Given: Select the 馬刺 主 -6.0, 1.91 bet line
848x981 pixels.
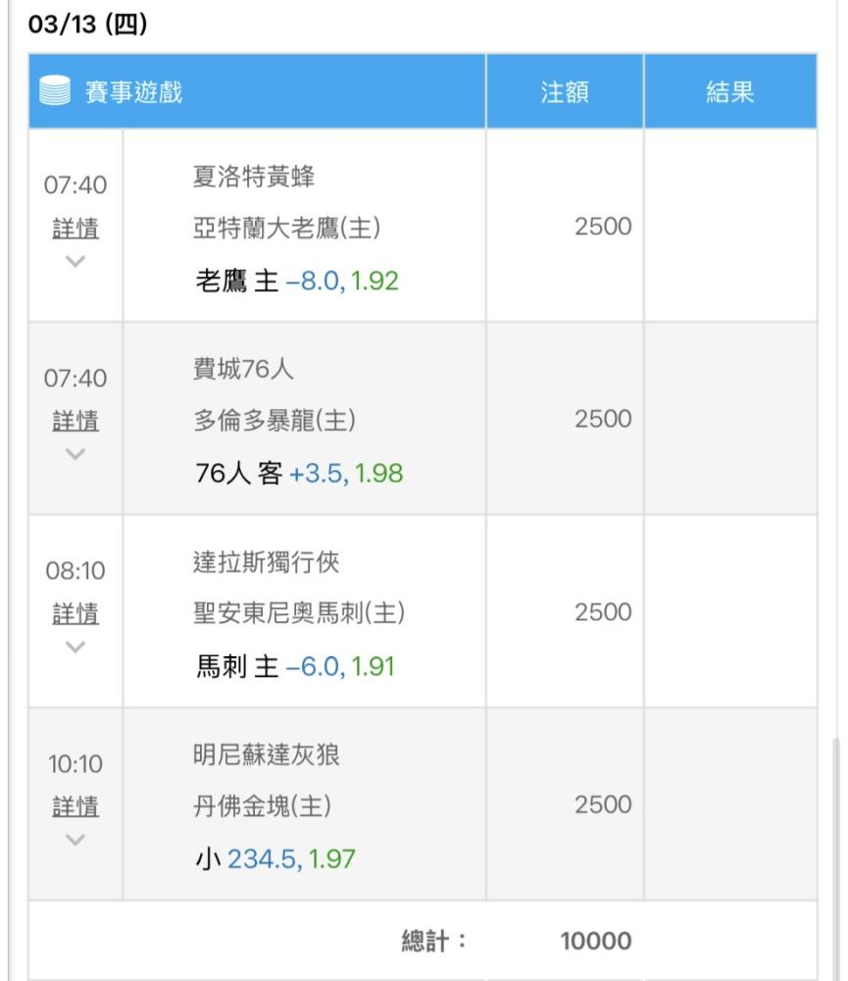Looking at the screenshot, I should pos(295,666).
